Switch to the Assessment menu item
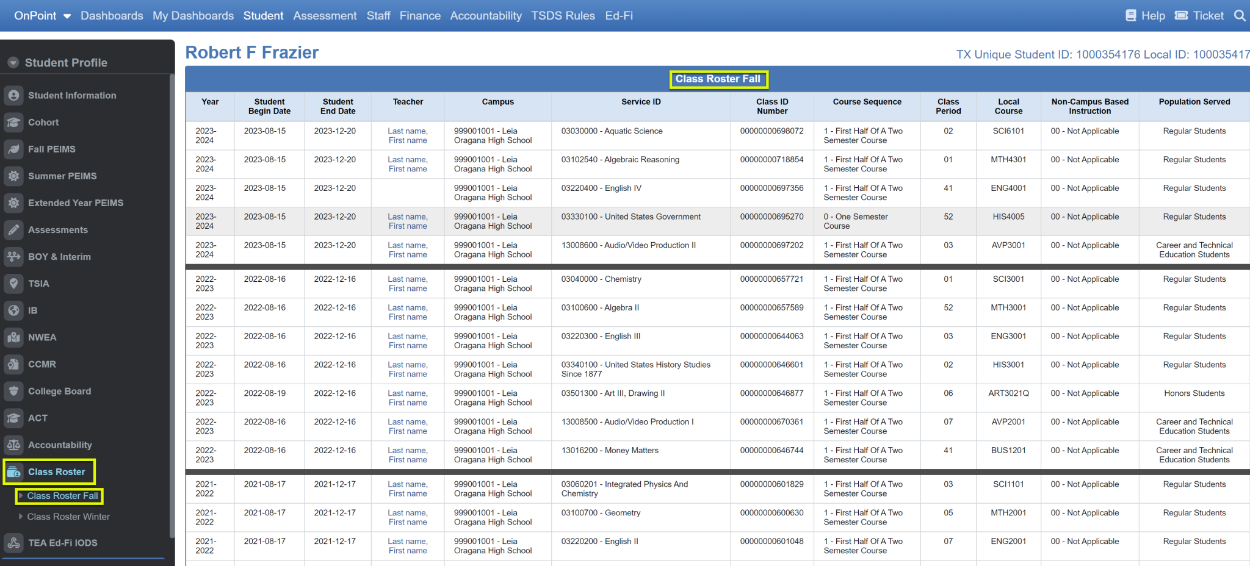The width and height of the screenshot is (1250, 566). pyautogui.click(x=325, y=15)
